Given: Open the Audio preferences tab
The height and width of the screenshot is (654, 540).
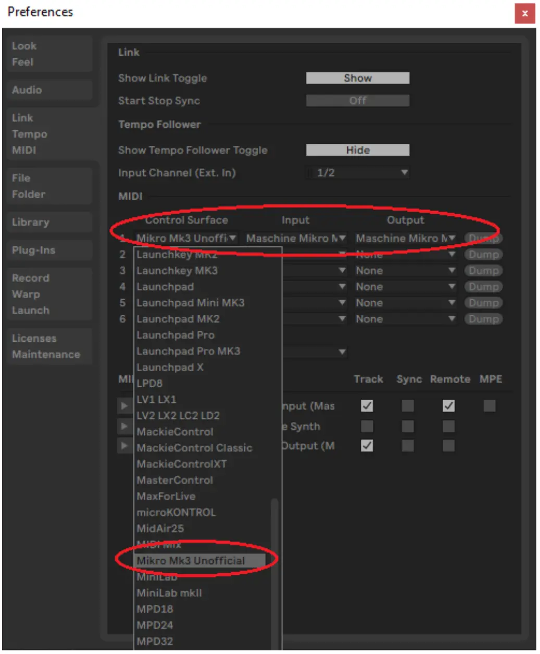Looking at the screenshot, I should [x=49, y=90].
